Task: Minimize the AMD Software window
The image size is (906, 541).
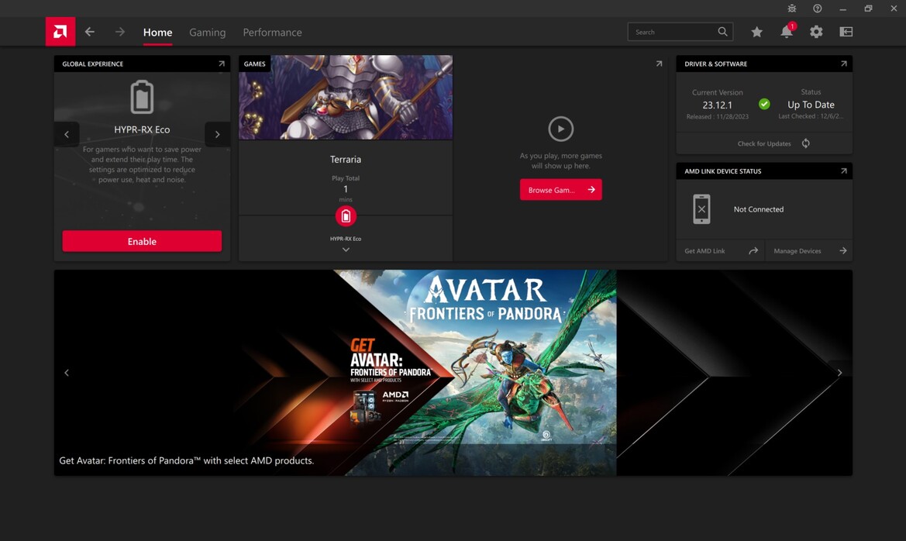Action: 842,9
